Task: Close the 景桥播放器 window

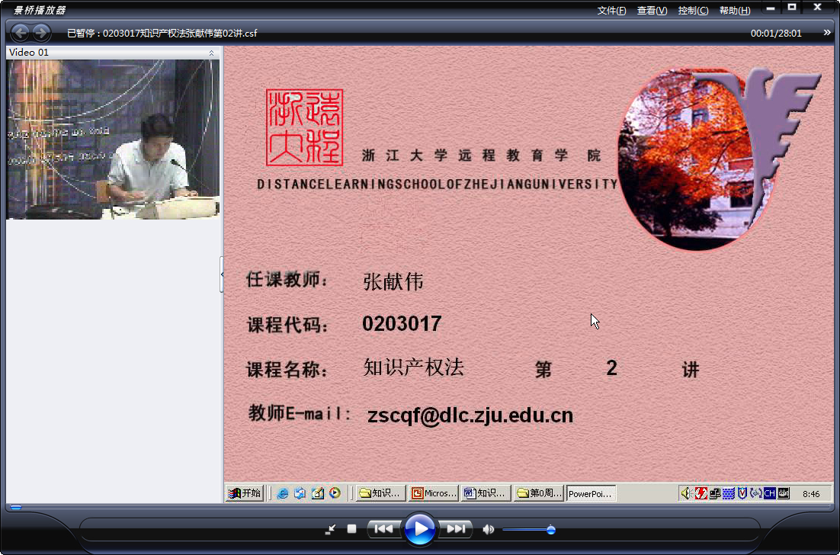Action: [x=817, y=8]
